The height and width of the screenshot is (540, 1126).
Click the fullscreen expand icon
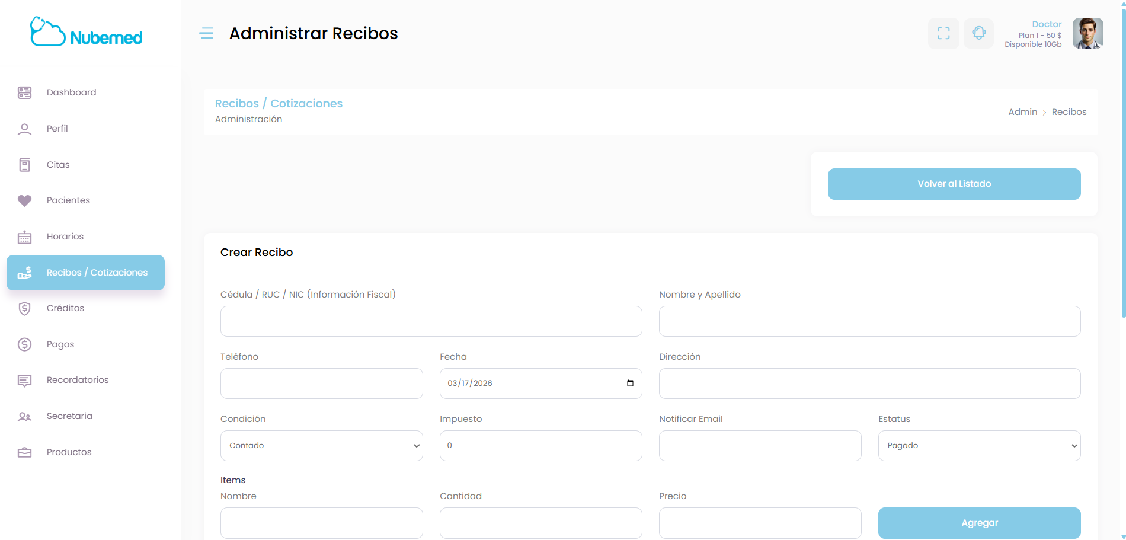click(943, 34)
